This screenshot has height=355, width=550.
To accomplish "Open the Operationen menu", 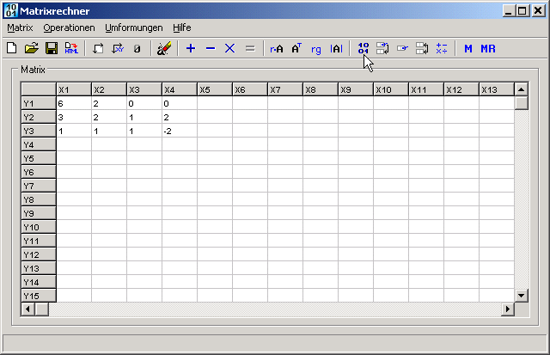I will [69, 28].
